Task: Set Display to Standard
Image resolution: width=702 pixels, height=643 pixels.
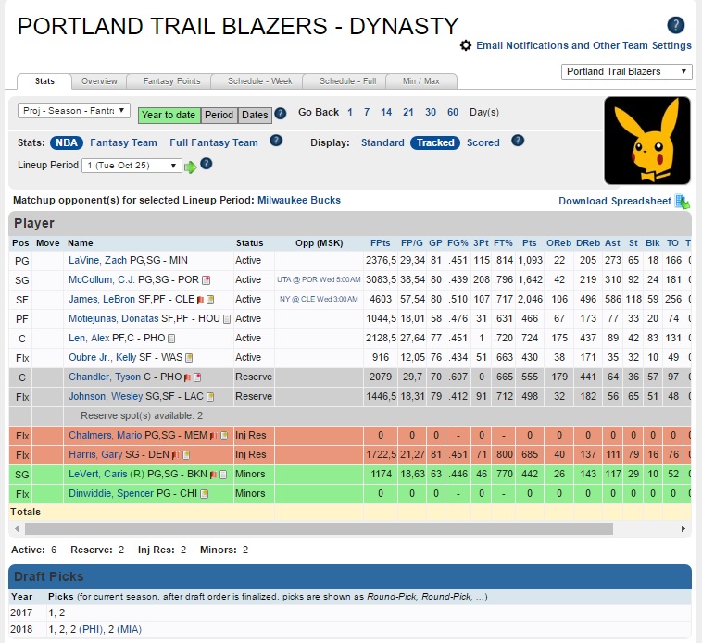Action: [382, 142]
